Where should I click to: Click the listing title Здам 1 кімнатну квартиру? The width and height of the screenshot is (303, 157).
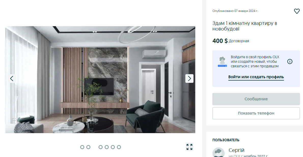click(245, 26)
